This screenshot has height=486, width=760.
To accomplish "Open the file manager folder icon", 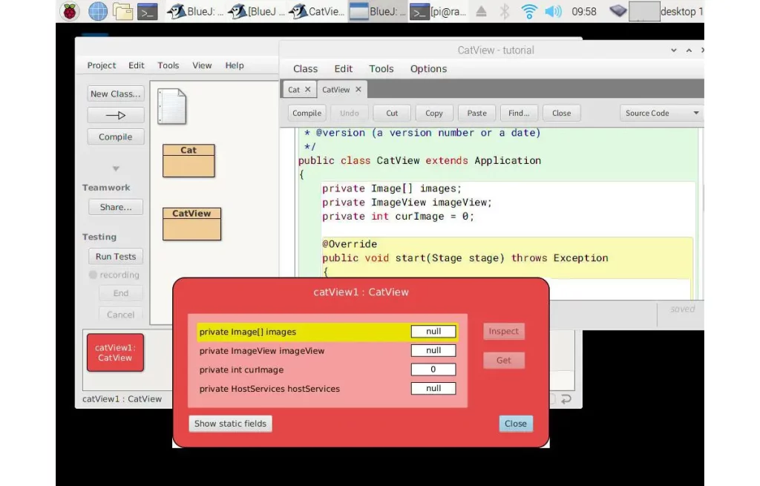I will pyautogui.click(x=122, y=11).
